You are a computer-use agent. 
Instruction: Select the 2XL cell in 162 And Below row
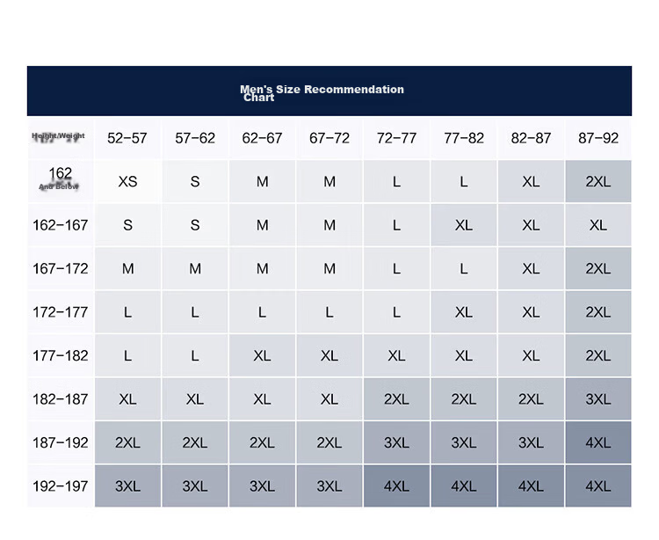598,182
